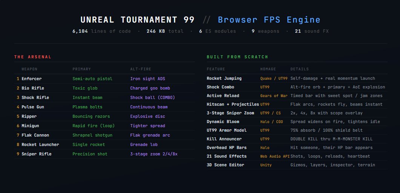Select the 'Shock Combo' feature
The image size is (400, 193).
coord(221,87)
